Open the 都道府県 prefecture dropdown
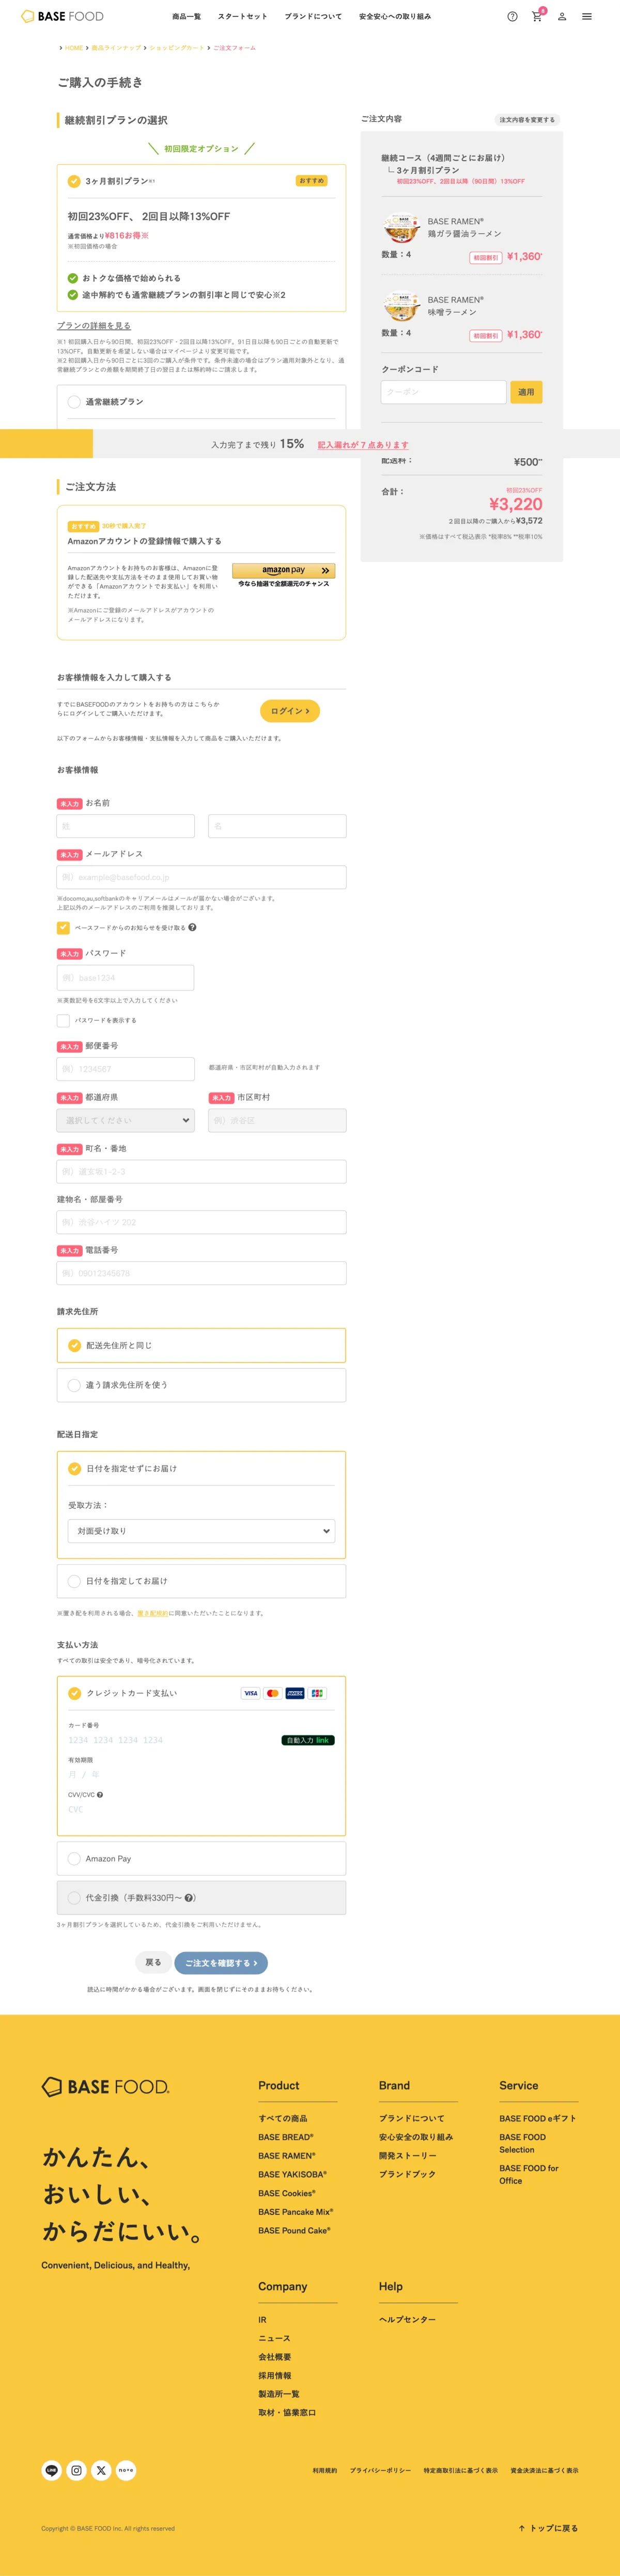Viewport: 620px width, 2576px height. click(126, 1120)
